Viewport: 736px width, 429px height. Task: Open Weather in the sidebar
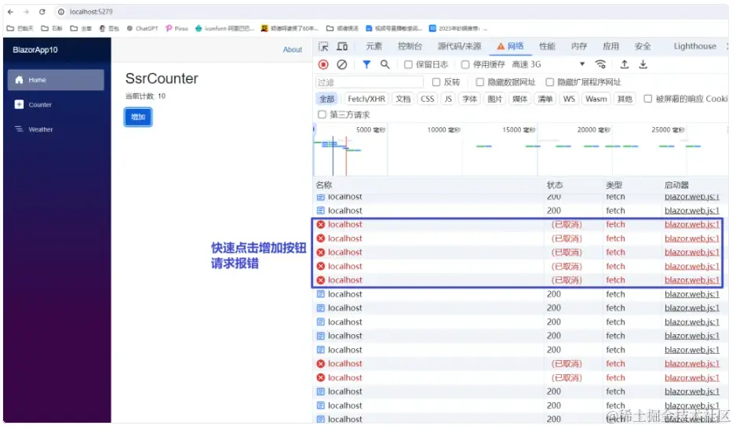point(56,129)
